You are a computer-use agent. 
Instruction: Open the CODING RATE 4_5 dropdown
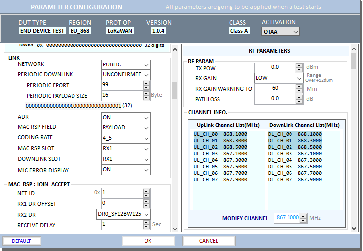[x=146, y=138]
